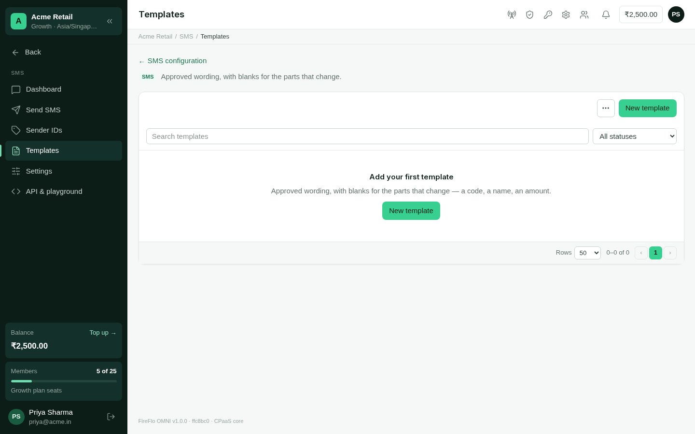Focus the Search templates field
The image size is (695, 434).
tap(367, 136)
